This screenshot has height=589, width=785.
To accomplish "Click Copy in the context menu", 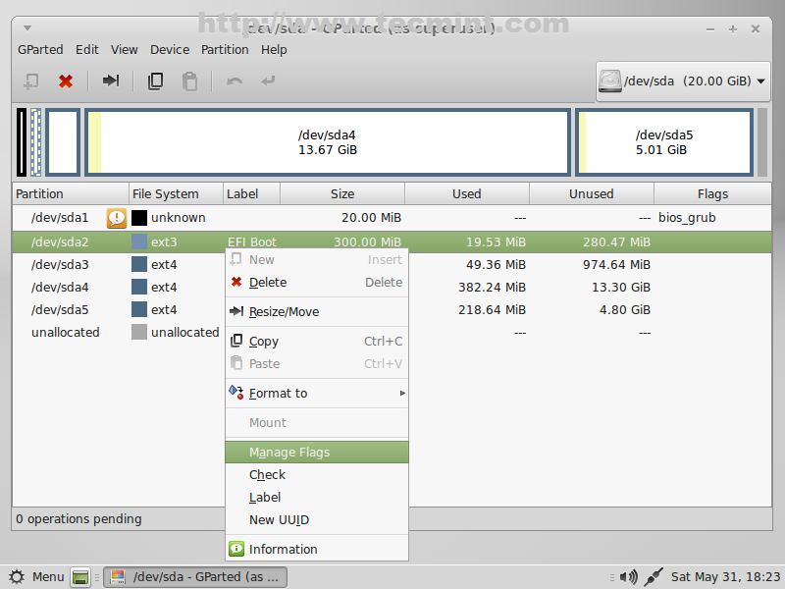I will 317,341.
